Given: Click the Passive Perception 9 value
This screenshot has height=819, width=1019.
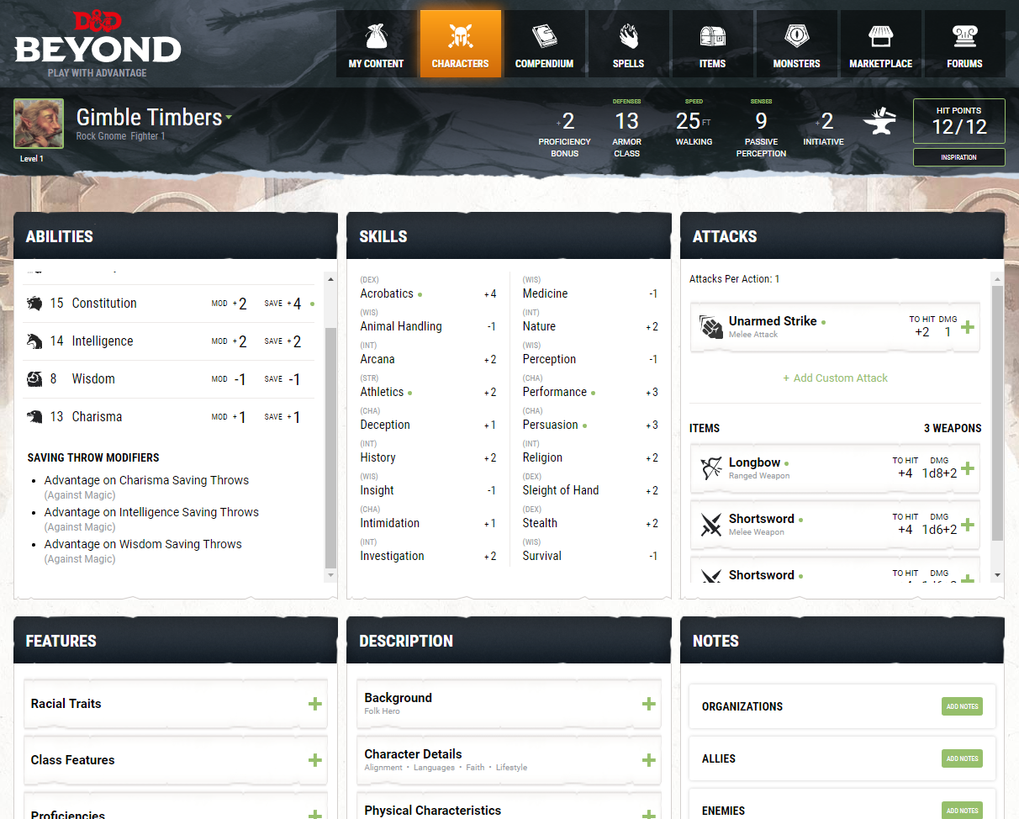Looking at the screenshot, I should pos(761,121).
